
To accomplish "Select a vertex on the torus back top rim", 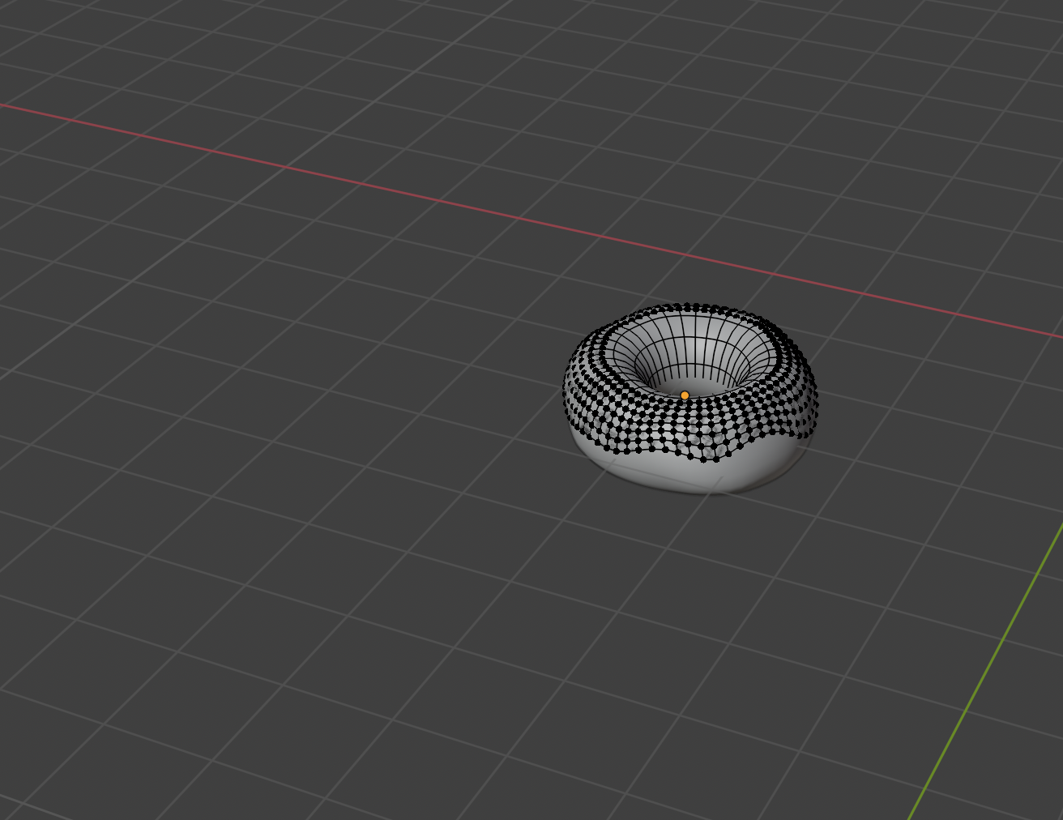I will 689,307.
